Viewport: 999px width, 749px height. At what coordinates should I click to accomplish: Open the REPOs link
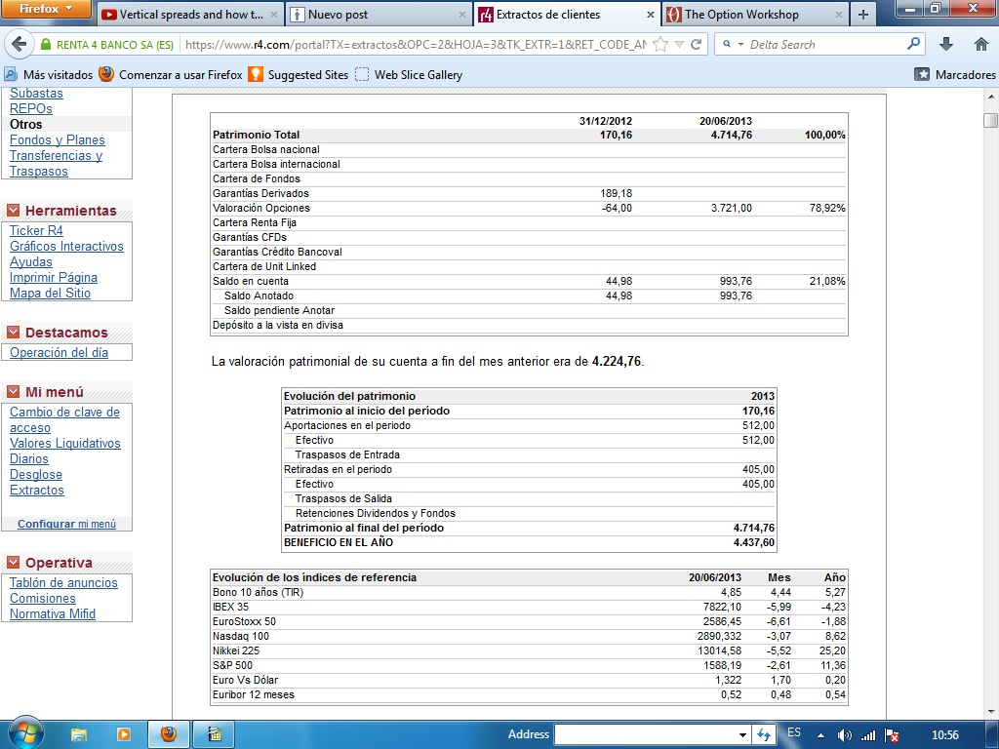[x=30, y=109]
